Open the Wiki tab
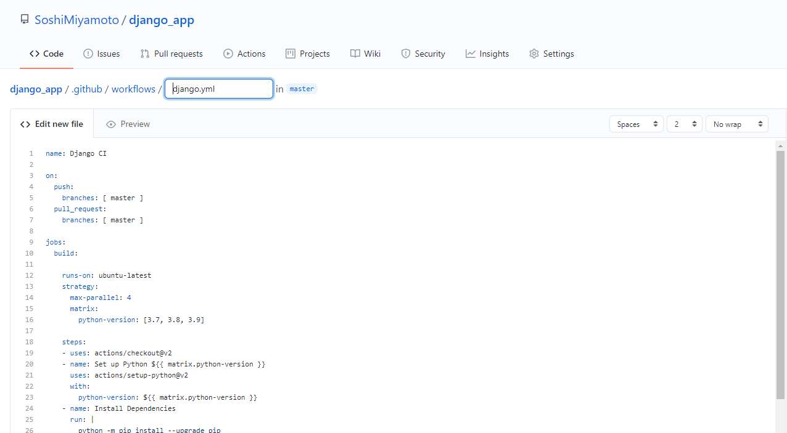 pyautogui.click(x=365, y=54)
